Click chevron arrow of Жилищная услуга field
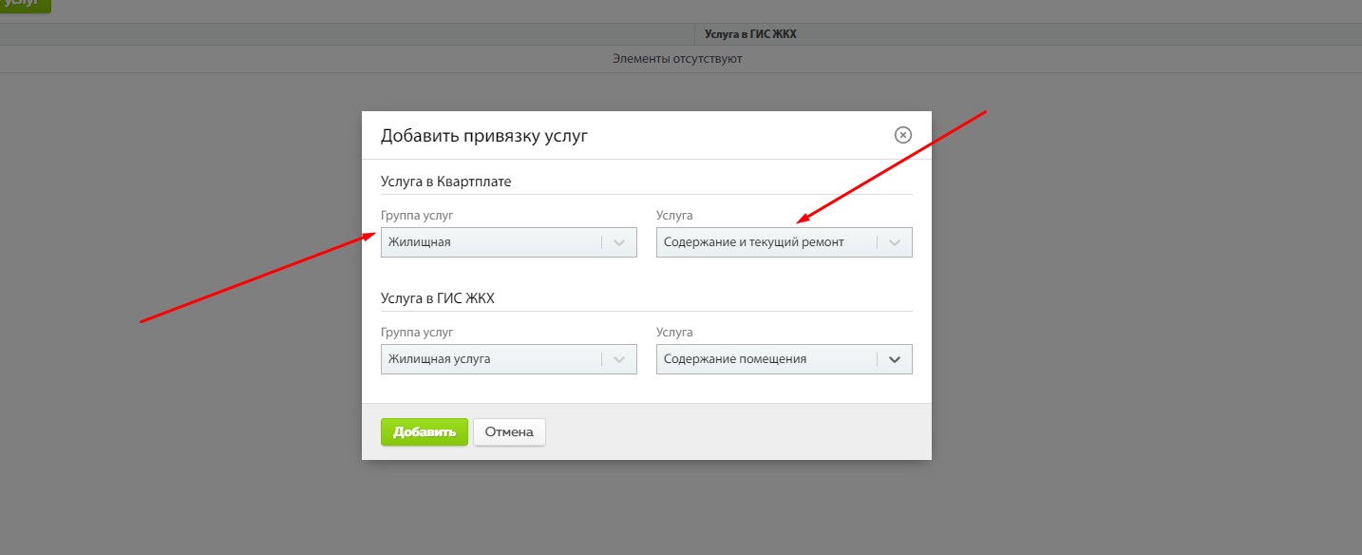Viewport: 1362px width, 555px height. pos(619,359)
